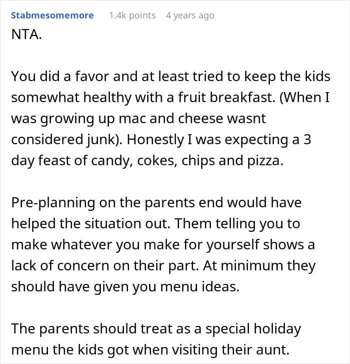Click the phrase 'mac and cheese wasnt'
Image resolution: width=350 pixels, height=364 pixels.
point(192,118)
